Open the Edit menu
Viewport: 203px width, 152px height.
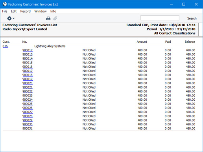tap(14, 11)
